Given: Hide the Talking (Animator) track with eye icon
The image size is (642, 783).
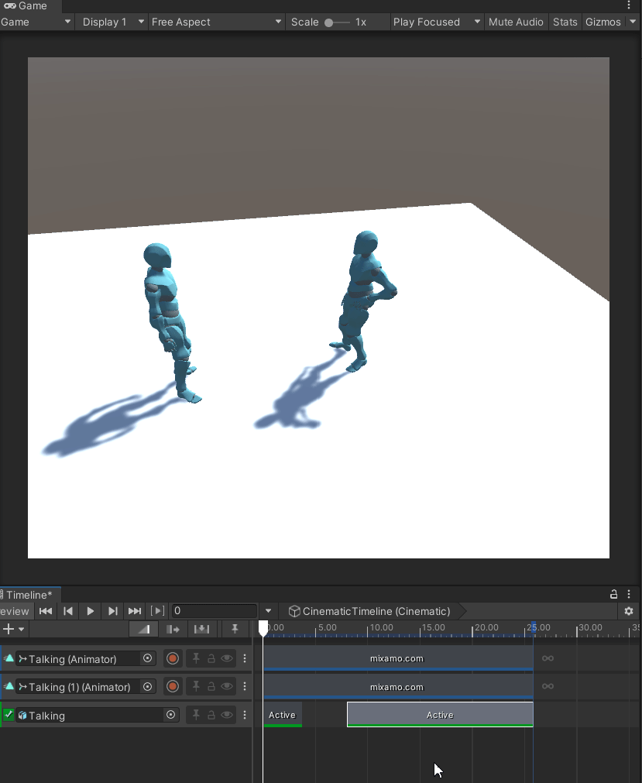Looking at the screenshot, I should tap(226, 659).
